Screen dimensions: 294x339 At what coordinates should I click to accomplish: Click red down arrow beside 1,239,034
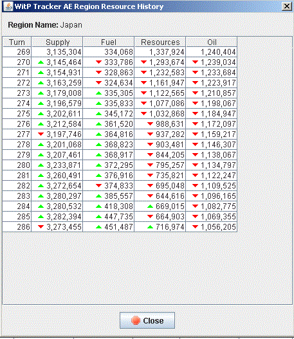(195, 62)
